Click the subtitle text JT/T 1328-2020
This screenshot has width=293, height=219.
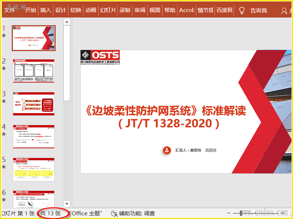pos(169,123)
